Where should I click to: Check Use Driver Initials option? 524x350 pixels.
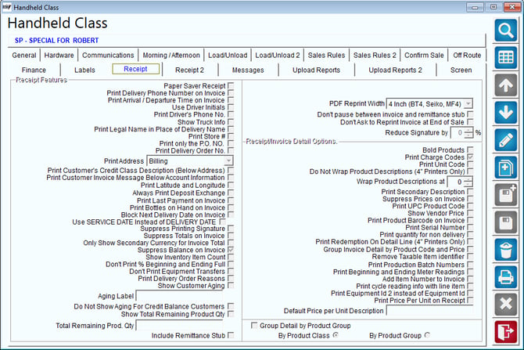click(231, 107)
